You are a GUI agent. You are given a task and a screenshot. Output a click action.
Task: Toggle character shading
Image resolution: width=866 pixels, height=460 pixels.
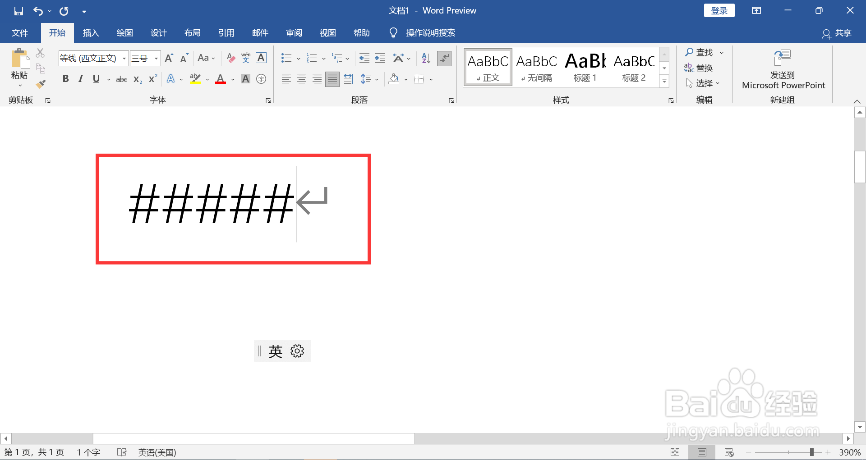click(246, 79)
